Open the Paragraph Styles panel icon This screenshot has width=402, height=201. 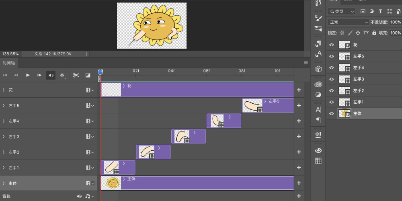tap(318, 44)
